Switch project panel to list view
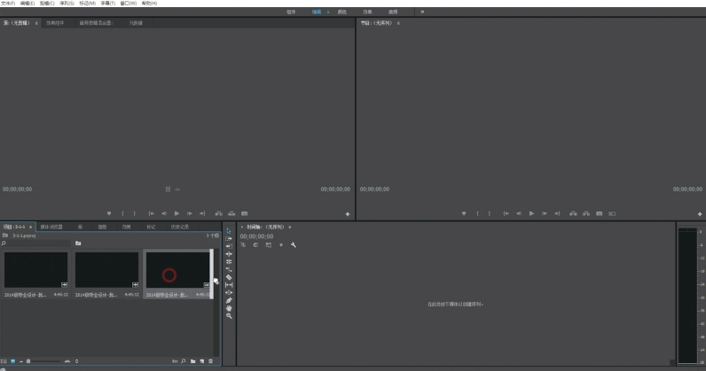The width and height of the screenshot is (706, 371). coord(4,361)
